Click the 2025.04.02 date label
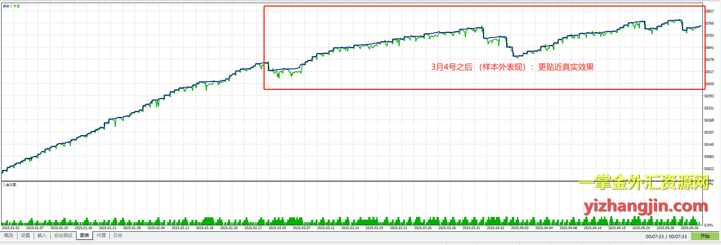 (x=496, y=228)
